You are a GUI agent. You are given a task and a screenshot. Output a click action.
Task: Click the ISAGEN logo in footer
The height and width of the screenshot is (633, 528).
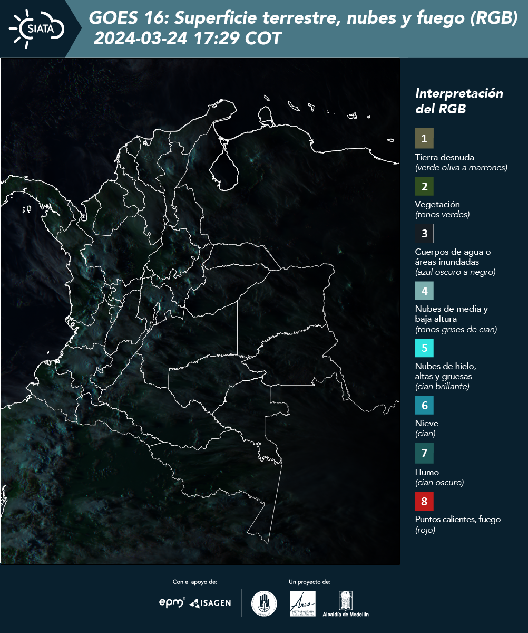(x=210, y=602)
